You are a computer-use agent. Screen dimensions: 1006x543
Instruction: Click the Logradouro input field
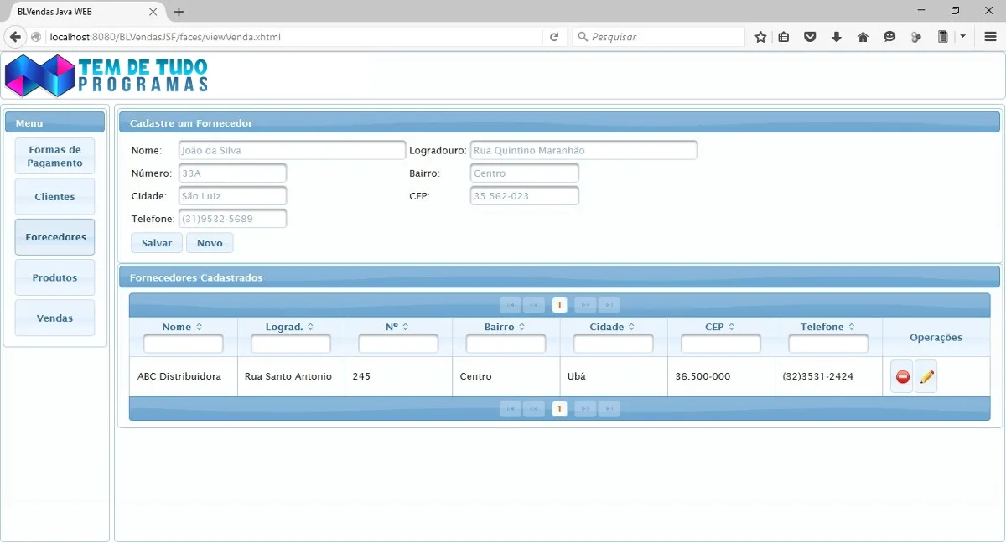point(583,151)
